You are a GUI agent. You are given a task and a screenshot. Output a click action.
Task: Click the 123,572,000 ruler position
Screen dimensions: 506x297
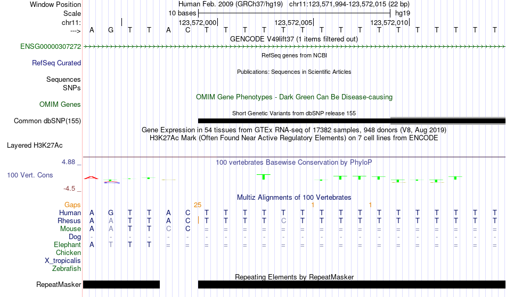197,22
